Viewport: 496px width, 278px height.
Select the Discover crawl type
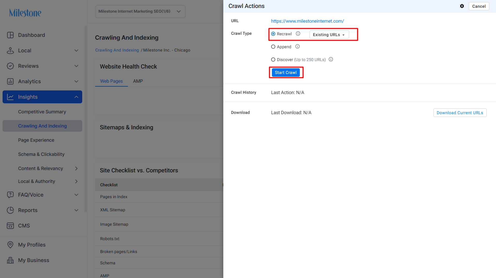point(273,60)
